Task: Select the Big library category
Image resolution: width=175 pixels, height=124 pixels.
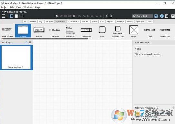Action: 41,21
